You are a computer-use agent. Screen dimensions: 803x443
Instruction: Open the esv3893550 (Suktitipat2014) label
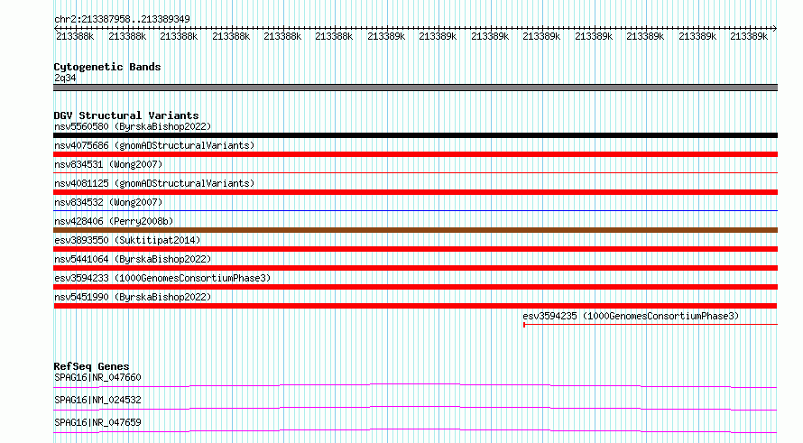click(x=127, y=240)
